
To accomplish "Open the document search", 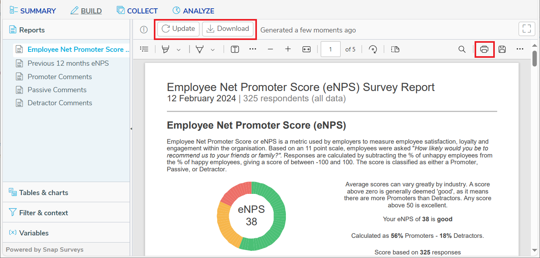I will coord(461,49).
